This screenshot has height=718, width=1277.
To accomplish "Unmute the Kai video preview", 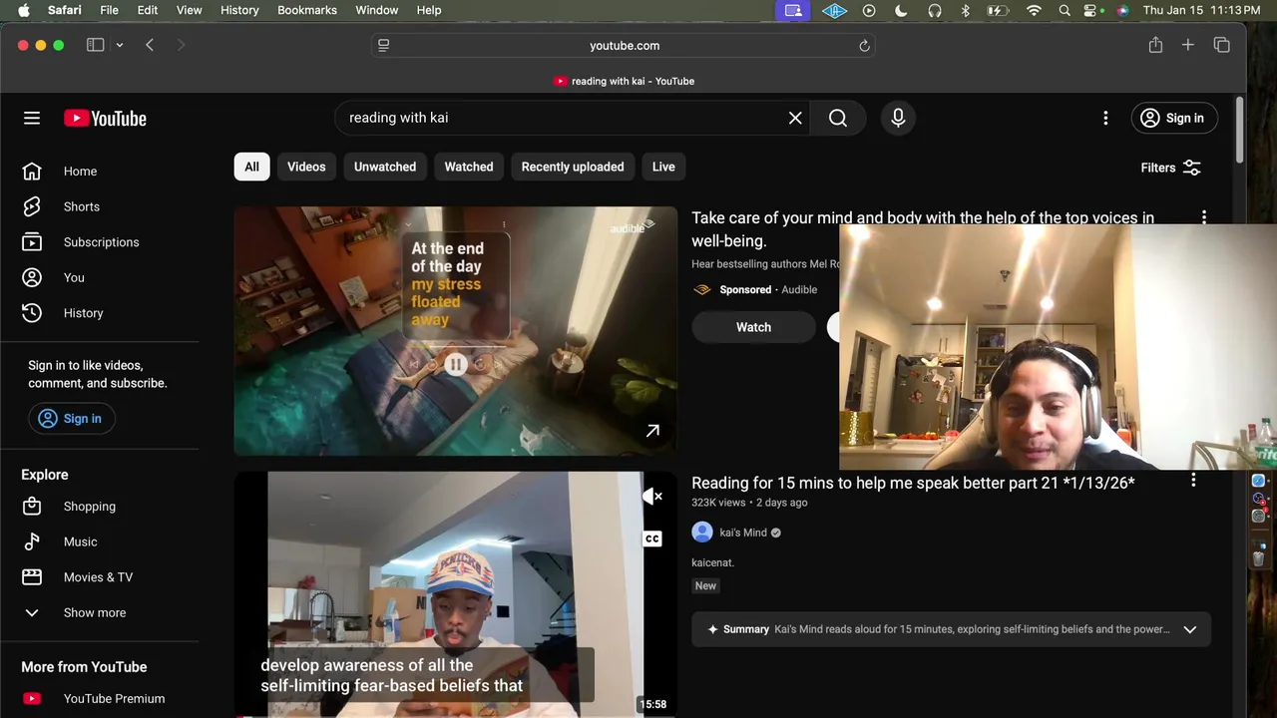I will pos(652,496).
